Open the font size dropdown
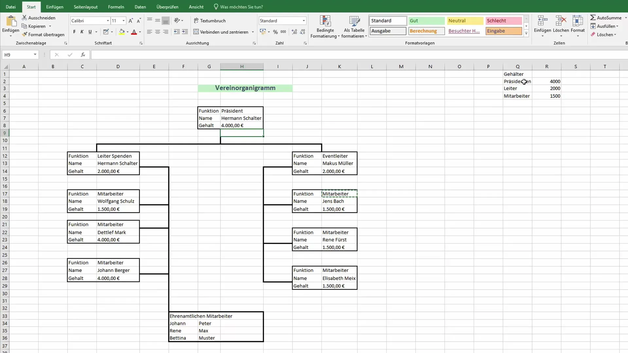Image resolution: width=628 pixels, height=353 pixels. pos(123,21)
